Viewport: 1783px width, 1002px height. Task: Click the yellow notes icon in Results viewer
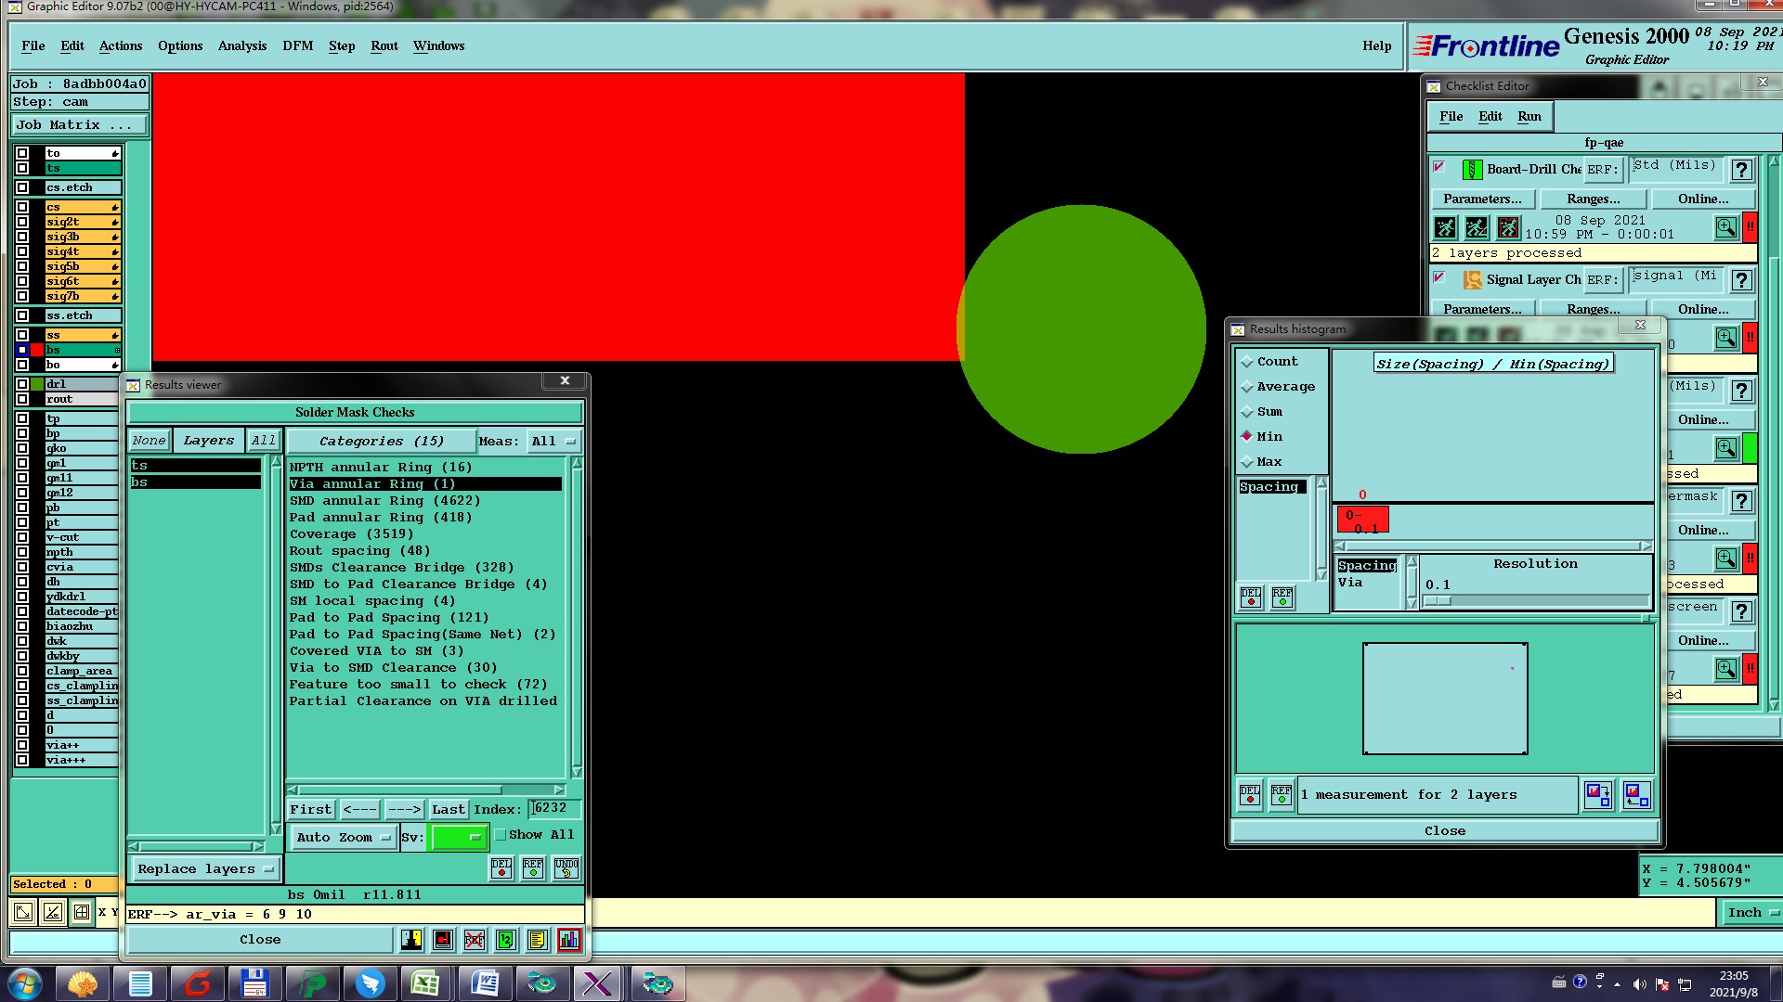pyautogui.click(x=537, y=940)
